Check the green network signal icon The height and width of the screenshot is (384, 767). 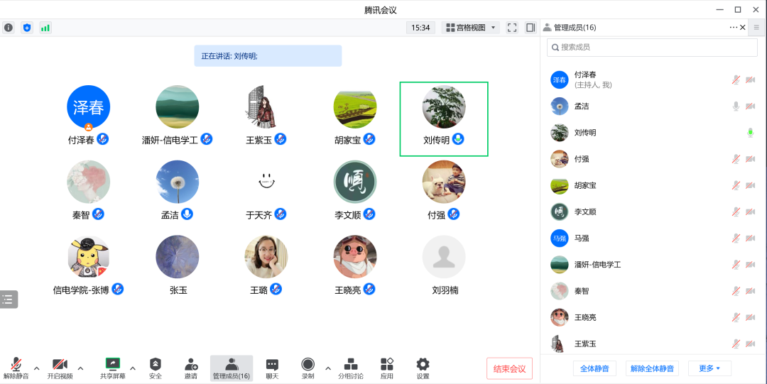(45, 28)
